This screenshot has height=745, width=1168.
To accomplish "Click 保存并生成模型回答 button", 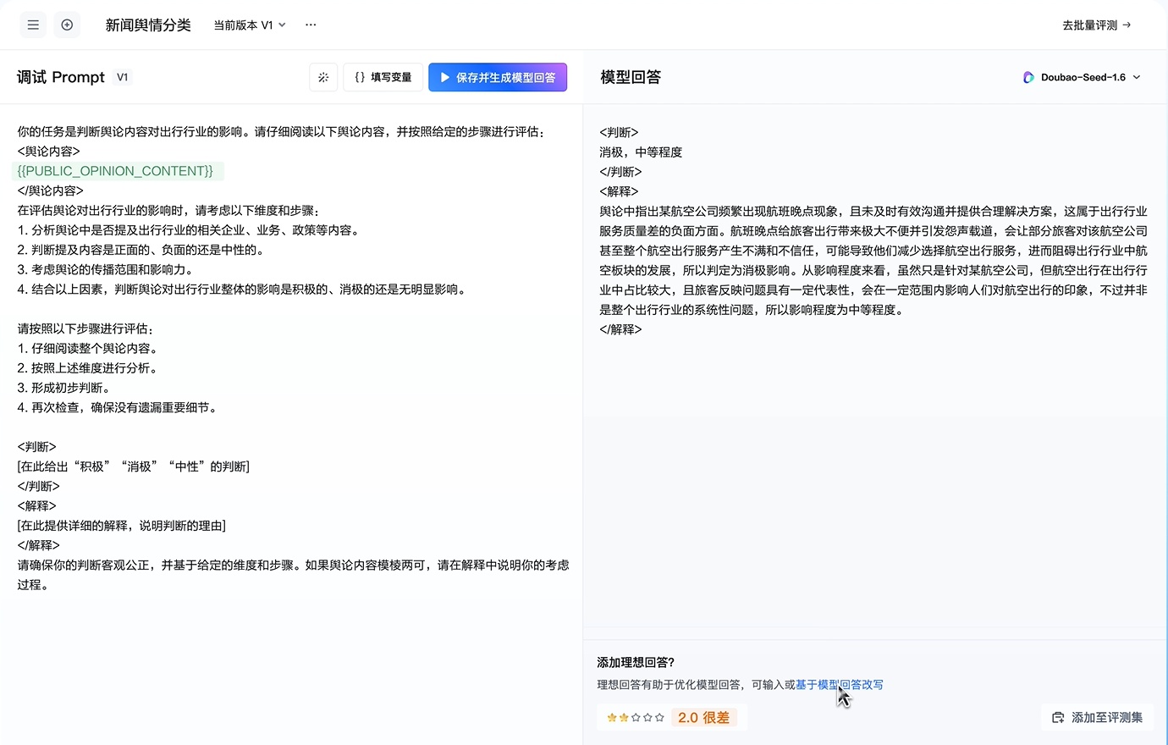I will click(498, 77).
